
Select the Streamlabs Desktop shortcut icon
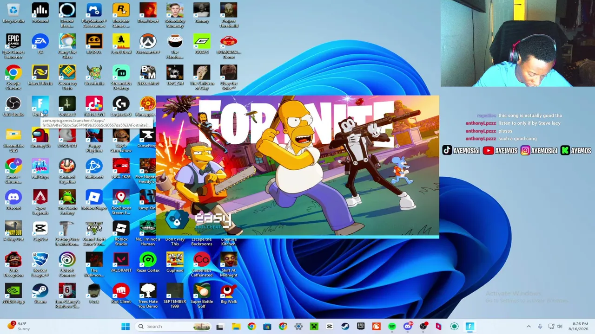(x=121, y=77)
